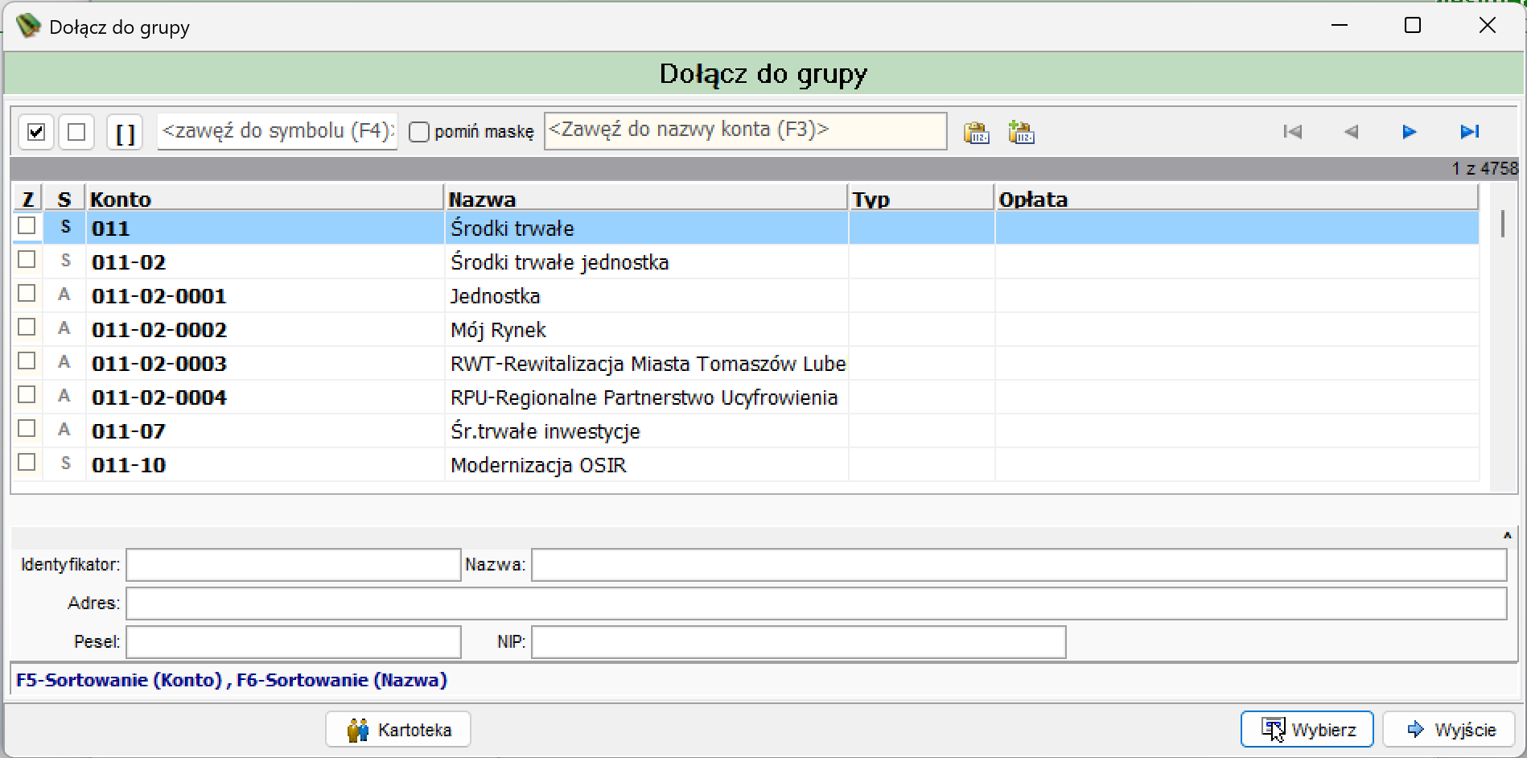Screen dimensions: 1527x758
Task: Click the clipboard icon with plus sign
Action: click(1022, 132)
